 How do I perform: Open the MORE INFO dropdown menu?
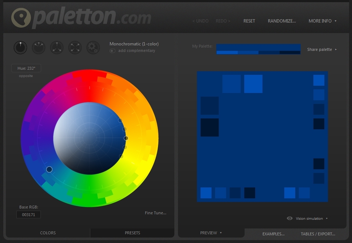322,21
